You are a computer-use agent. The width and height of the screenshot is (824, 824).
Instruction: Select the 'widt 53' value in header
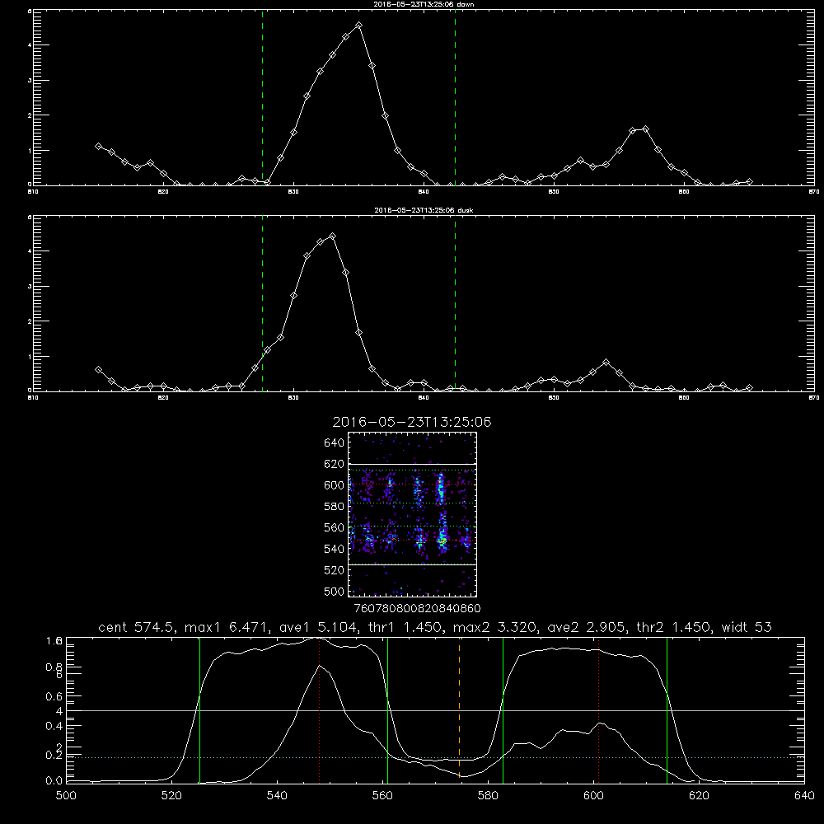click(747, 627)
